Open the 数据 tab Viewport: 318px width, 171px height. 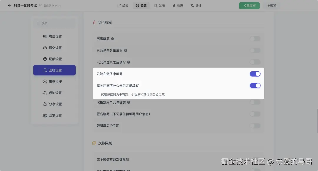(x=178, y=6)
